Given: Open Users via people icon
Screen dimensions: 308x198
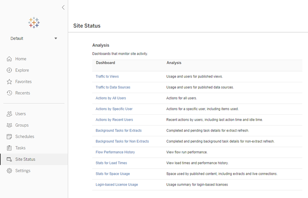Looking at the screenshot, I should coord(9,114).
